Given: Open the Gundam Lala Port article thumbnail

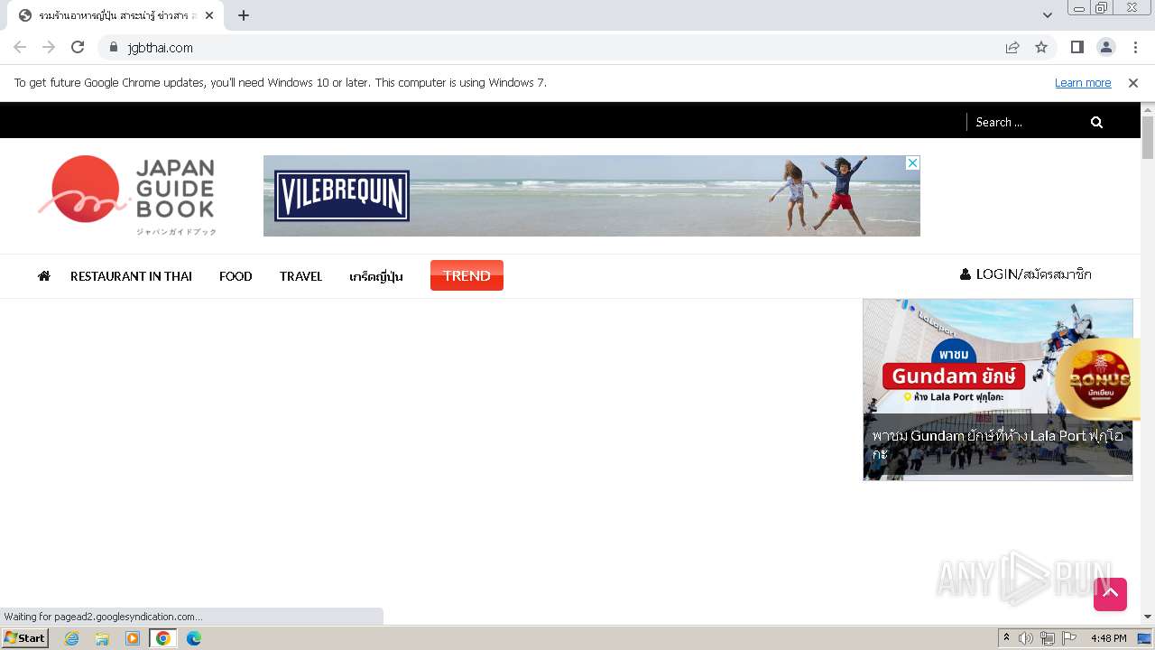Looking at the screenshot, I should (997, 389).
